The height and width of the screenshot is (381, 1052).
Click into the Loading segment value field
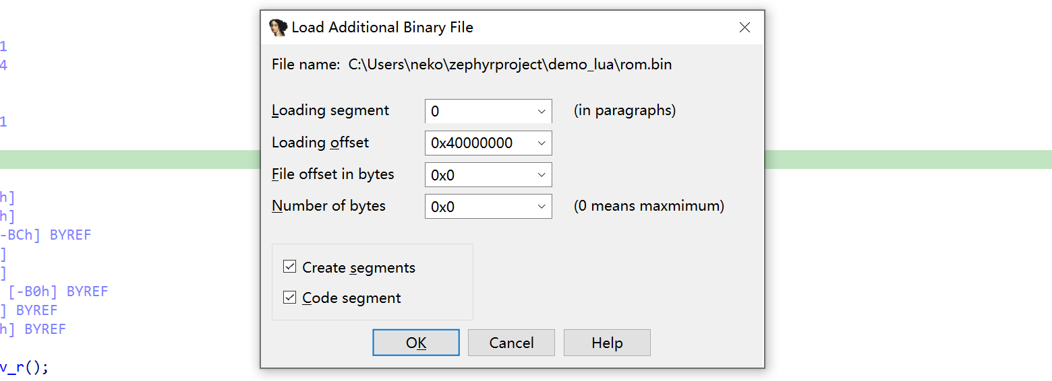coord(479,112)
